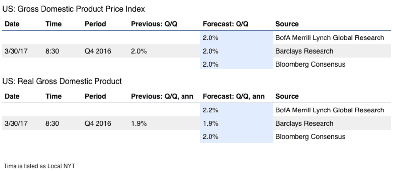The width and height of the screenshot is (393, 171).
Task: Select the 2.0% previous value in Price Index table
Action: 139,51
